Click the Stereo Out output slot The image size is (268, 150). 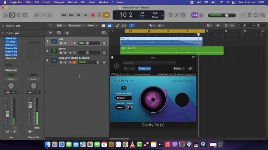click(11, 70)
